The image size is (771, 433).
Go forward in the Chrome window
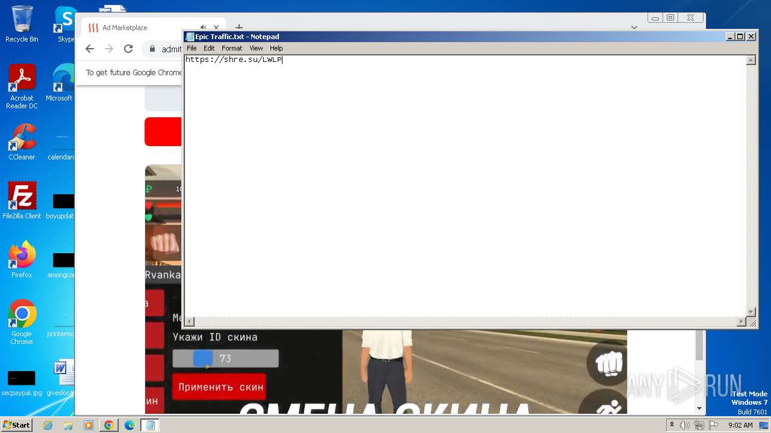click(109, 49)
